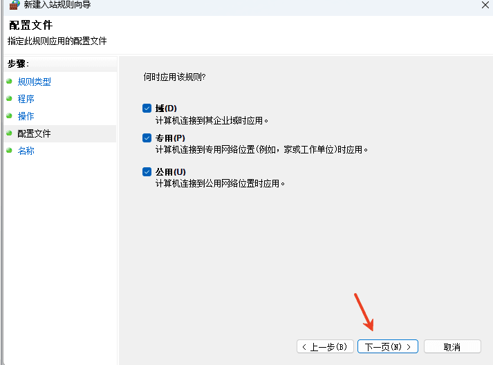Go to the 规则类型 step
The image size is (493, 365).
pyautogui.click(x=35, y=82)
